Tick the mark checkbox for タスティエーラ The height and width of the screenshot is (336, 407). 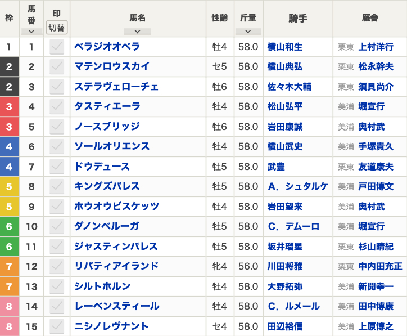click(x=57, y=106)
